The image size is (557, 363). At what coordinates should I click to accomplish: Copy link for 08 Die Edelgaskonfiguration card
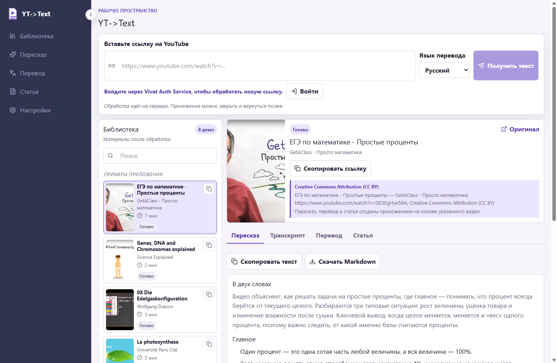coord(209,295)
